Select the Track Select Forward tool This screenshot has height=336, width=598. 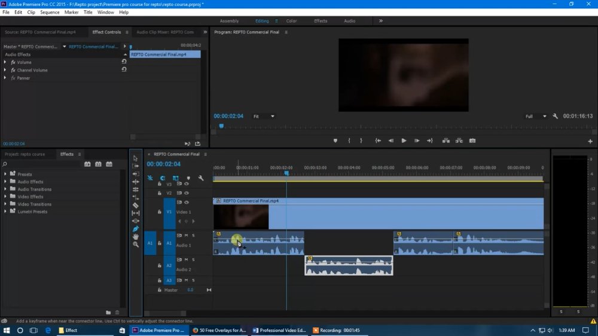[x=135, y=166]
